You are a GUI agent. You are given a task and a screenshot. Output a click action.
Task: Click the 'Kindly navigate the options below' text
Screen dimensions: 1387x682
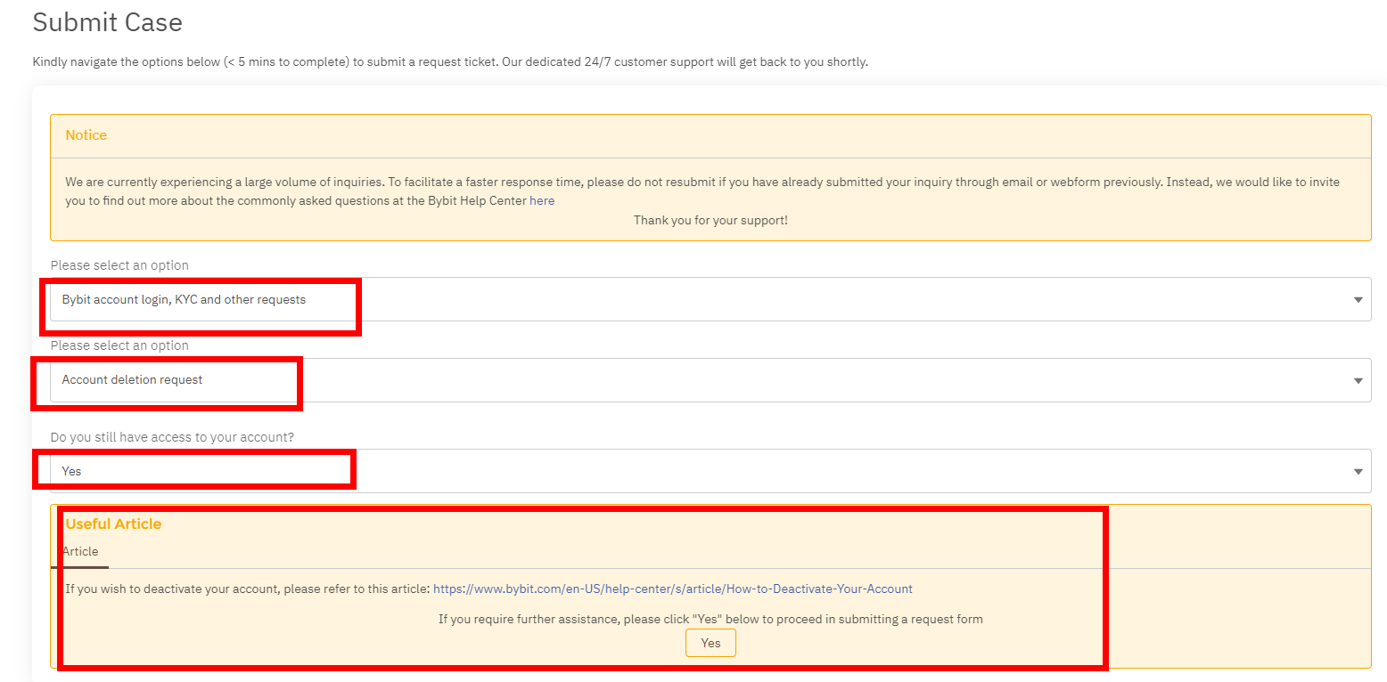(x=450, y=62)
